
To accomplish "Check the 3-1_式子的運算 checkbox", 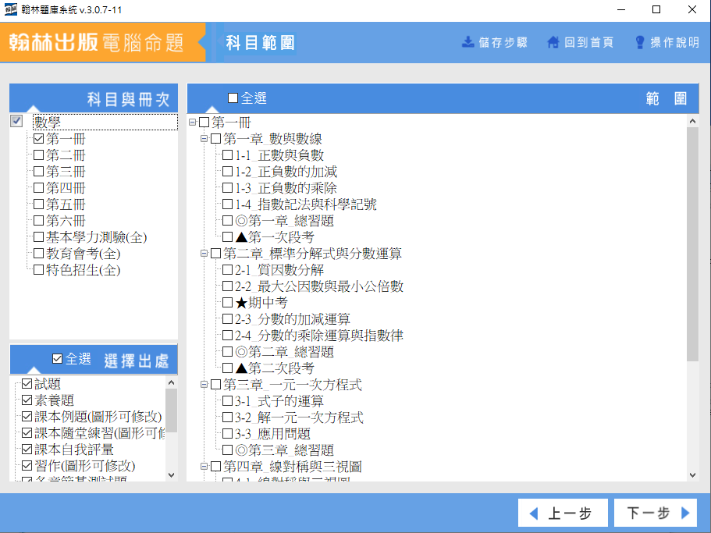I will [227, 400].
